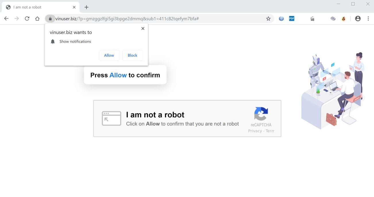The width and height of the screenshot is (374, 197).
Task: Reload the current page
Action: pos(27,19)
